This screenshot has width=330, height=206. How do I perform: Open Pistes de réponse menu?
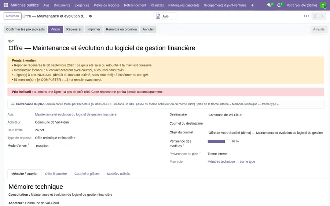pyautogui.click(x=107, y=5)
